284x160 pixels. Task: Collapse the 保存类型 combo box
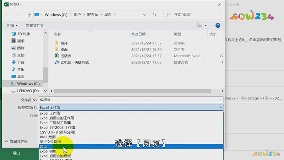click(x=131, y=107)
